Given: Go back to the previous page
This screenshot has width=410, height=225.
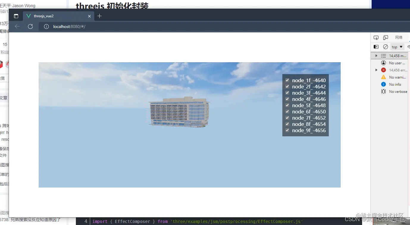Looking at the screenshot, I should (x=17, y=26).
